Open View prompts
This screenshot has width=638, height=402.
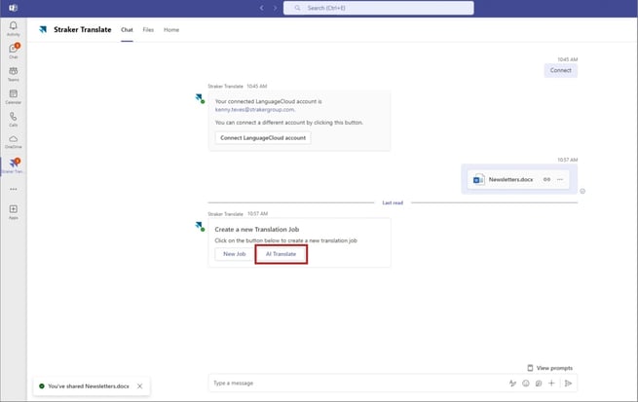point(549,368)
